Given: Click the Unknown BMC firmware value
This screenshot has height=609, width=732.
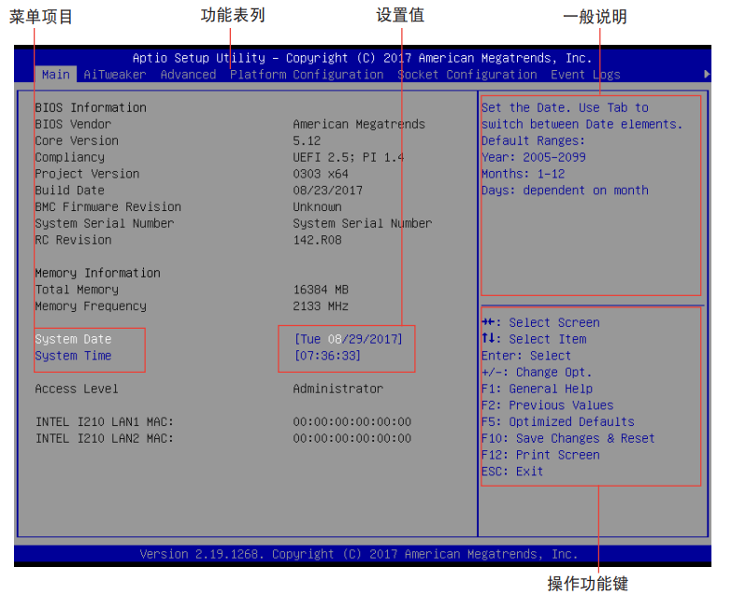Looking at the screenshot, I should [x=318, y=207].
